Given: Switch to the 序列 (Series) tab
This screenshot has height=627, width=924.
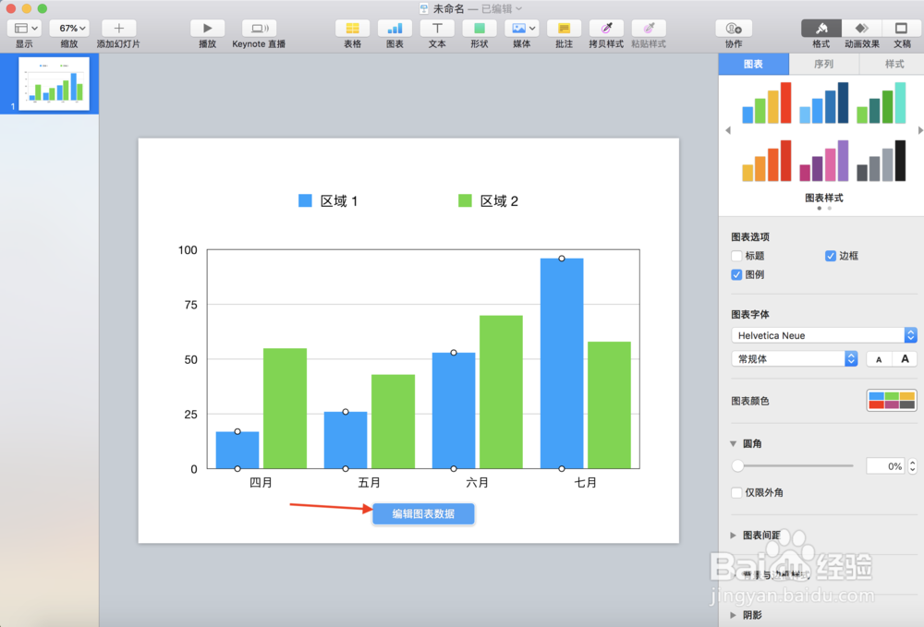Looking at the screenshot, I should pos(822,64).
